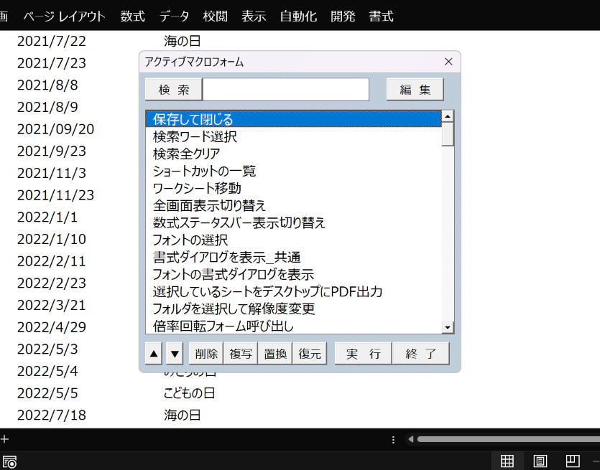Select フォルダを選択して解像度変更 in the list
The image size is (600, 470).
pyautogui.click(x=293, y=309)
